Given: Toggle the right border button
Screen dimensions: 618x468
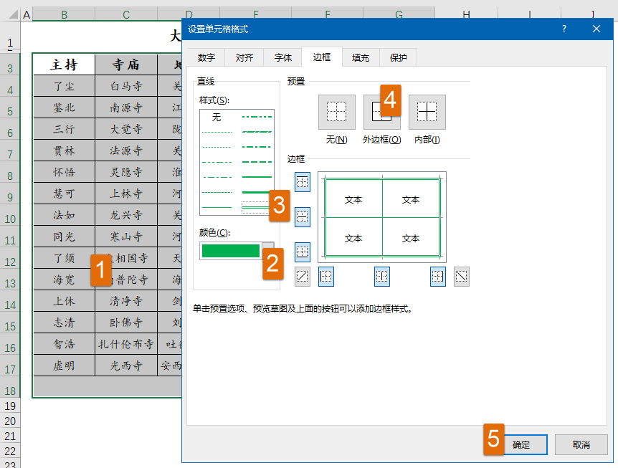Looking at the screenshot, I should coord(438,277).
